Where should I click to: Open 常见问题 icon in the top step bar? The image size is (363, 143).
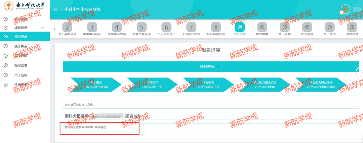point(284,28)
